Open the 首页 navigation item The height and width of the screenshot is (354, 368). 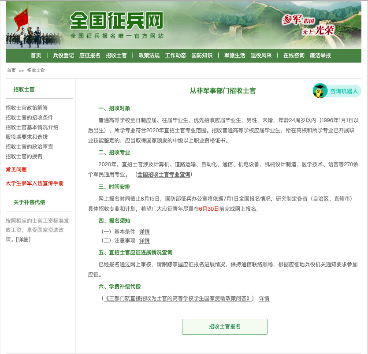tap(36, 56)
